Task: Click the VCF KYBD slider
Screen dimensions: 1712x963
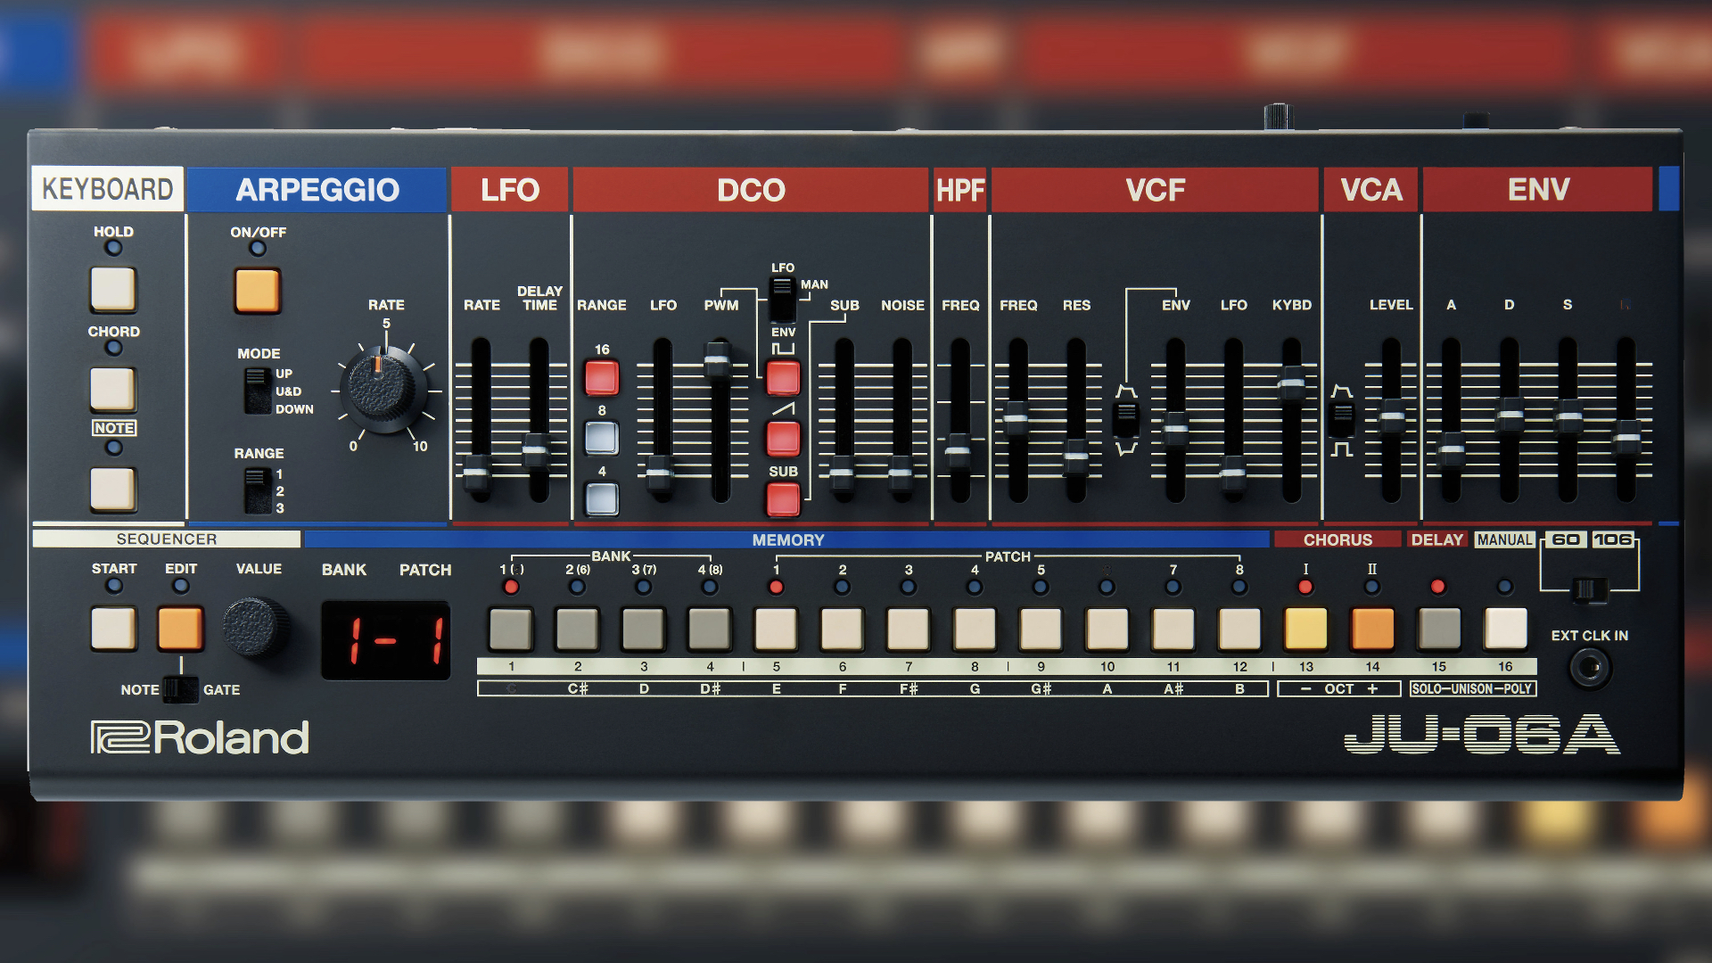Action: pyautogui.click(x=1291, y=383)
